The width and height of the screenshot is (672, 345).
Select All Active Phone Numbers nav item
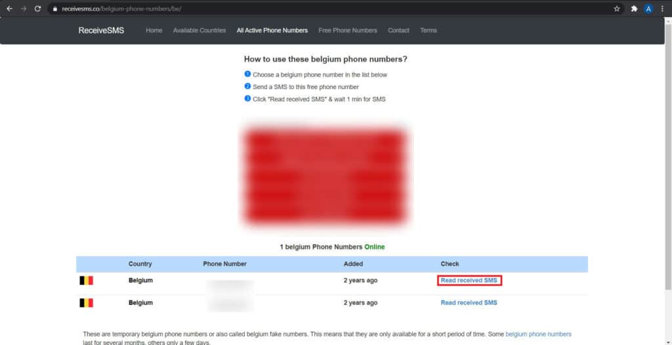click(x=272, y=30)
